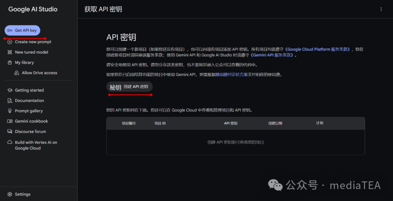Image resolution: width=393 pixels, height=201 pixels.
Task: Click the plus icon beside Create new prompt
Action: 10,42
